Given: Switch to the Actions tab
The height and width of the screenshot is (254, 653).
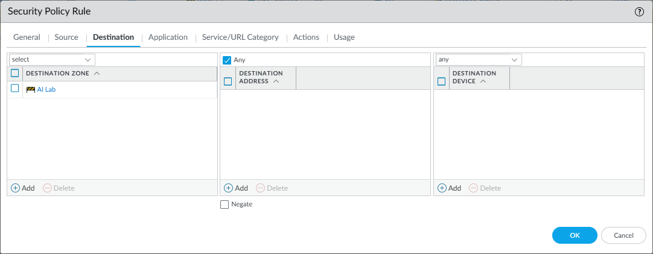Looking at the screenshot, I should (306, 37).
